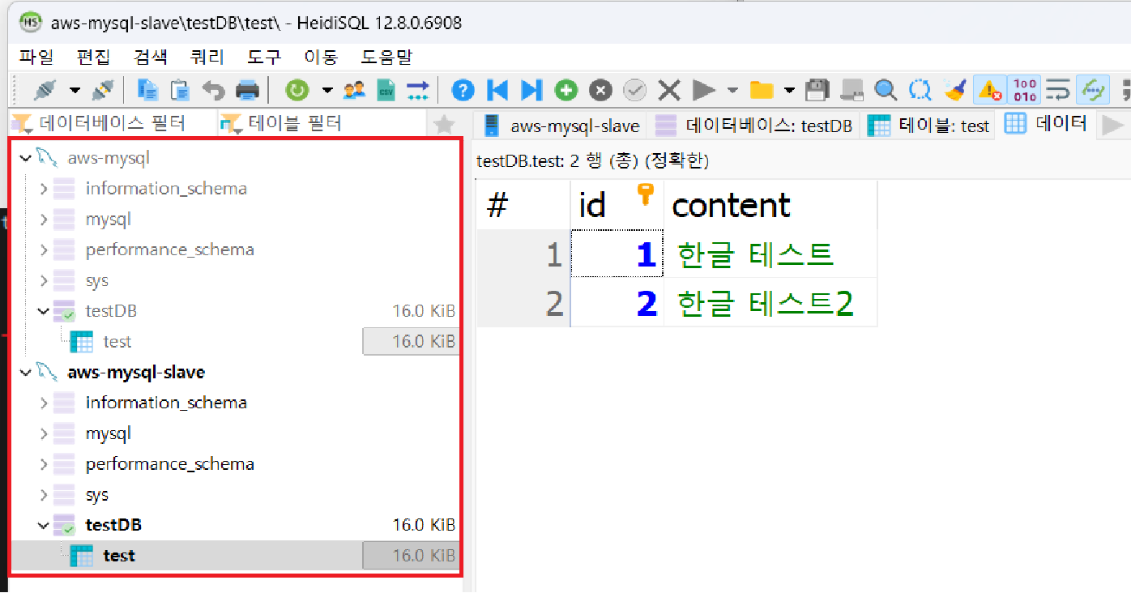Expand sys database under aws-mysql-slave

(x=44, y=495)
